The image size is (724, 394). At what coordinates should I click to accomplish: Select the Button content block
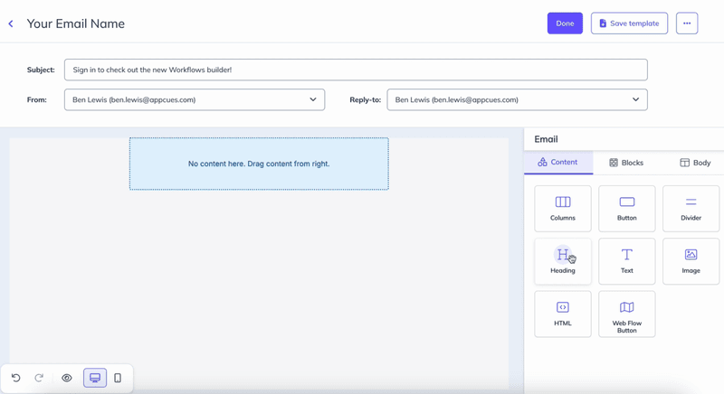click(626, 208)
